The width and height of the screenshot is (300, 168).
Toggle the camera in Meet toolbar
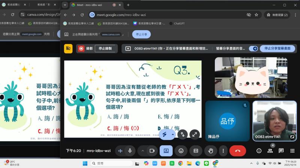152,151
